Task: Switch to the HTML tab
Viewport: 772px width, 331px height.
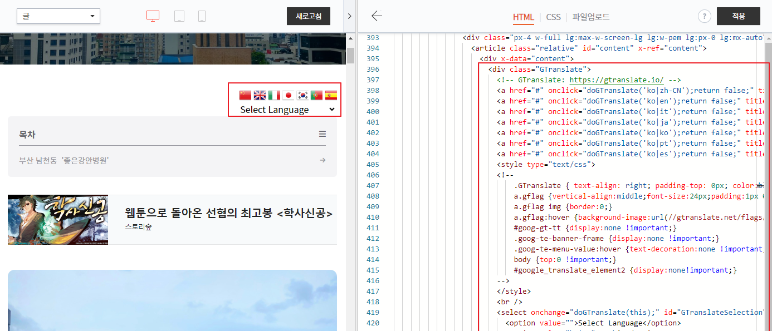Action: 524,17
